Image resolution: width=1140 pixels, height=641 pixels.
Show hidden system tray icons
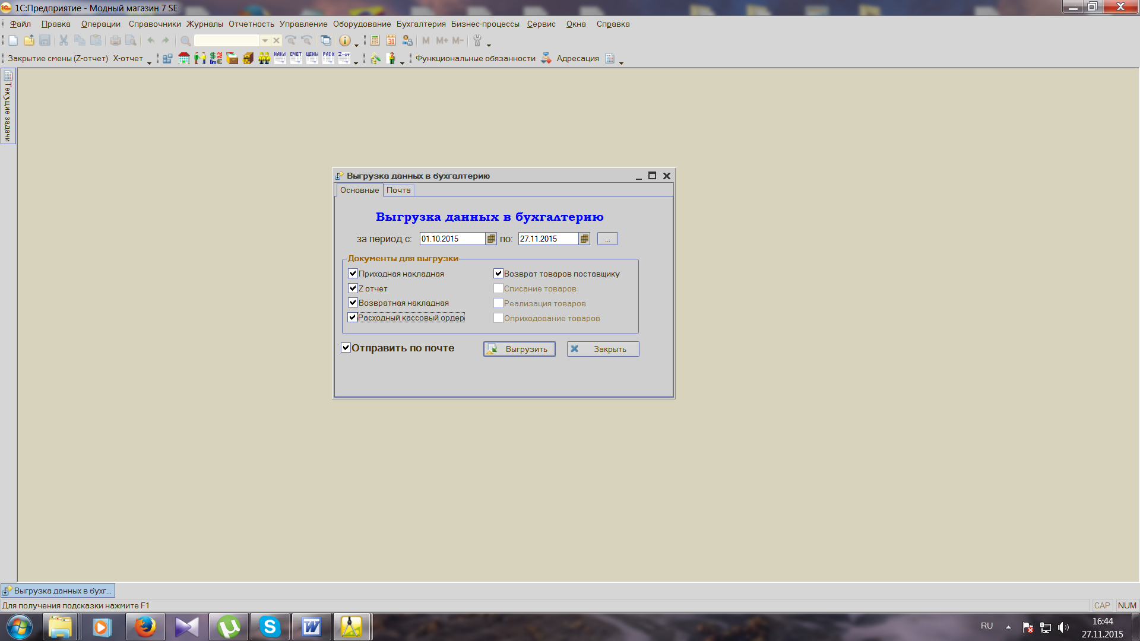tap(1008, 627)
